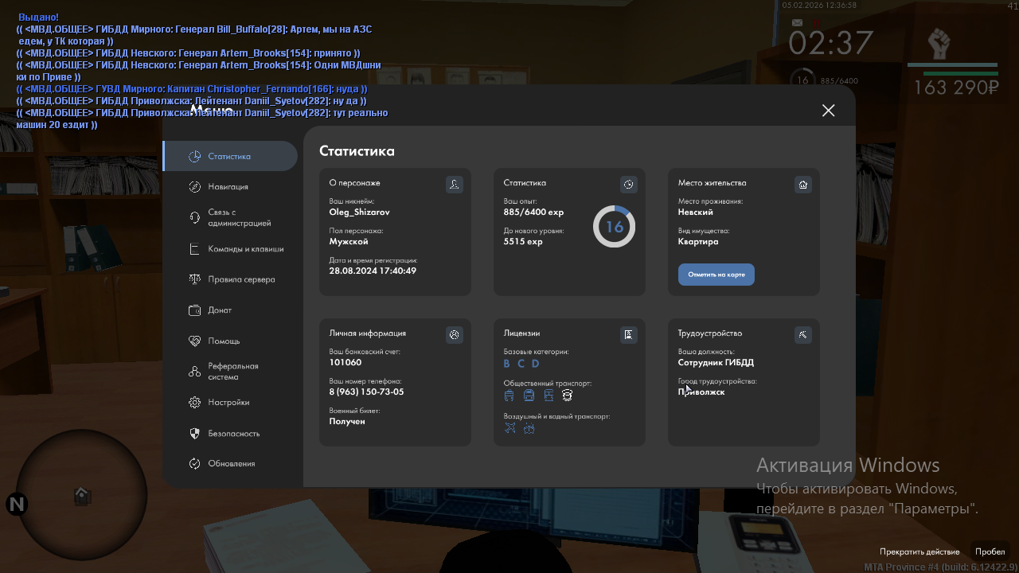Open Реферальная система section
The width and height of the screenshot is (1019, 573).
click(x=232, y=372)
